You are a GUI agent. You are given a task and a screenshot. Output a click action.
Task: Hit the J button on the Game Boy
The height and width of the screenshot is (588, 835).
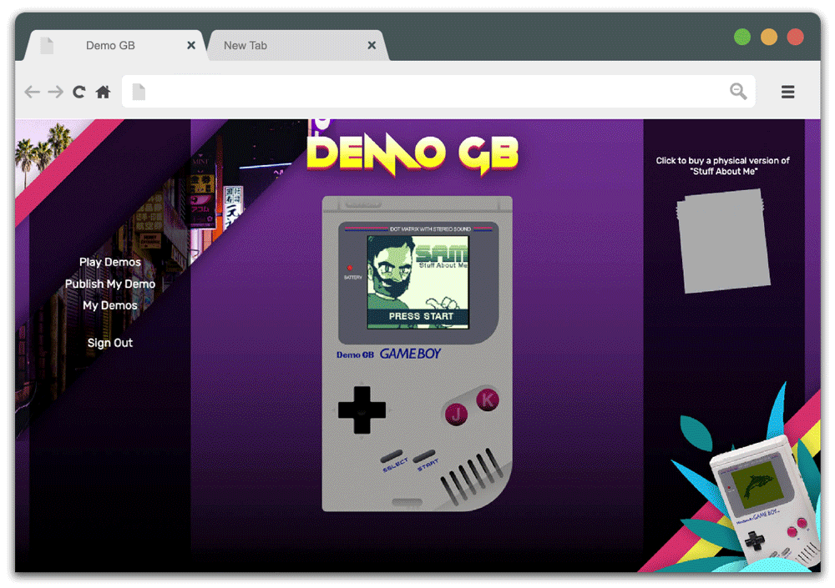(457, 414)
